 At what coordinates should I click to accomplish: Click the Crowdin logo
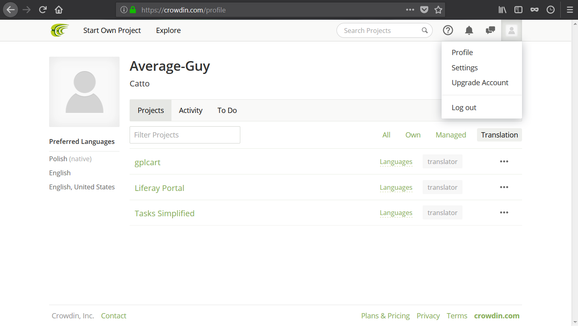[60, 31]
